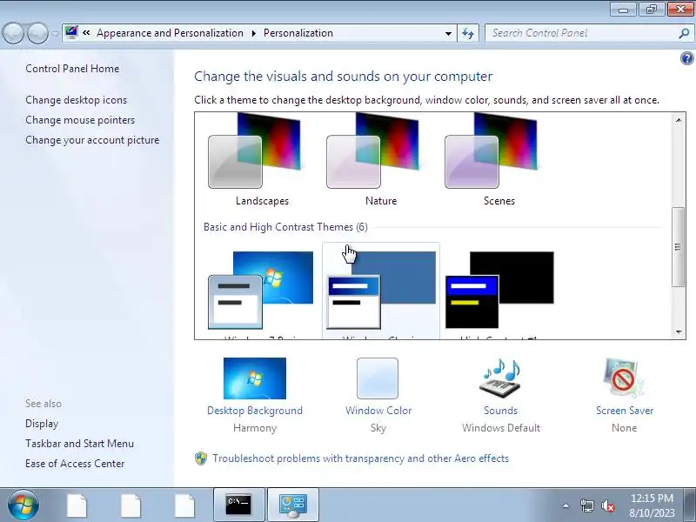The height and width of the screenshot is (522, 696).
Task: Go to Control Panel Home
Action: pos(72,69)
